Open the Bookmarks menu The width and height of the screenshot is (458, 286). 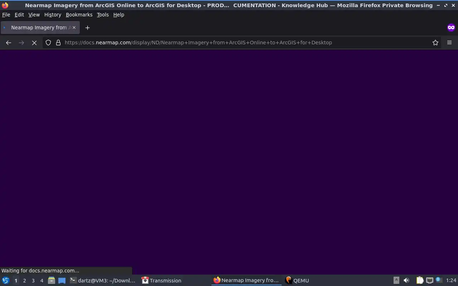(x=79, y=15)
